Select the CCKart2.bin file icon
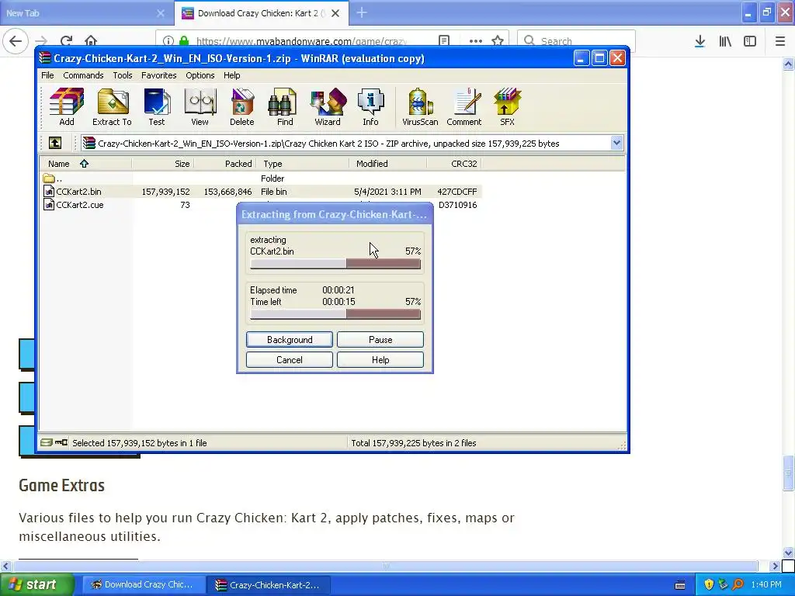The image size is (795, 596). tap(49, 192)
